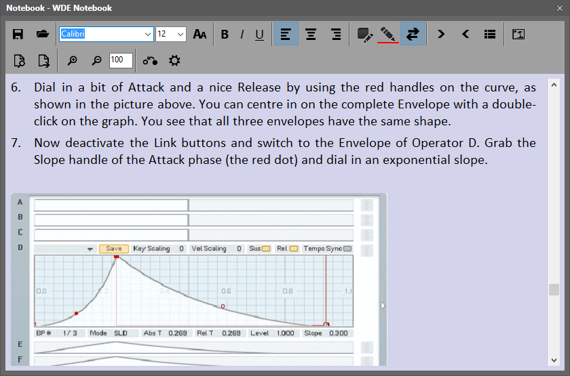Screen dimensions: 570x376
Task: Decrease indent with the left chevron
Action: coord(465,34)
